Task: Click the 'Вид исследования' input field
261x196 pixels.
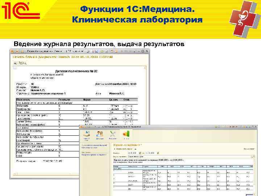Action: pyautogui.click(x=190, y=157)
